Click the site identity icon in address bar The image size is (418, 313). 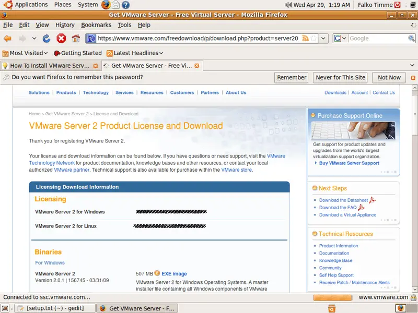(x=91, y=39)
